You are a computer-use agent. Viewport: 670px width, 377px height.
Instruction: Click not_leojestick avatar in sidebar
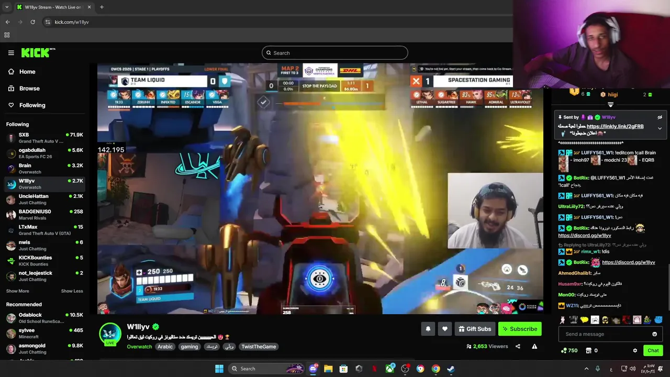10,276
